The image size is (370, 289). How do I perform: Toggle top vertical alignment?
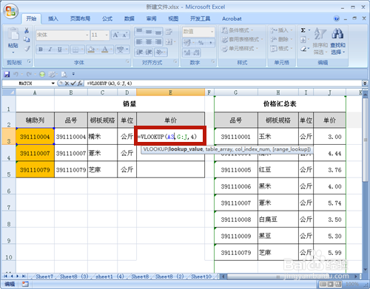pyautogui.click(x=139, y=32)
